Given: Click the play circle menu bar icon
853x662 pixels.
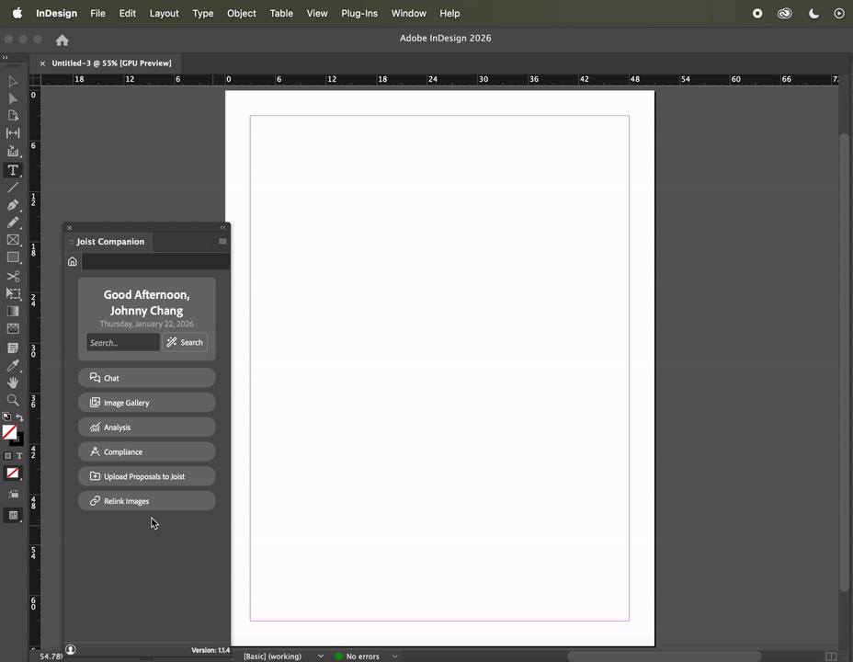Looking at the screenshot, I should click(x=839, y=14).
